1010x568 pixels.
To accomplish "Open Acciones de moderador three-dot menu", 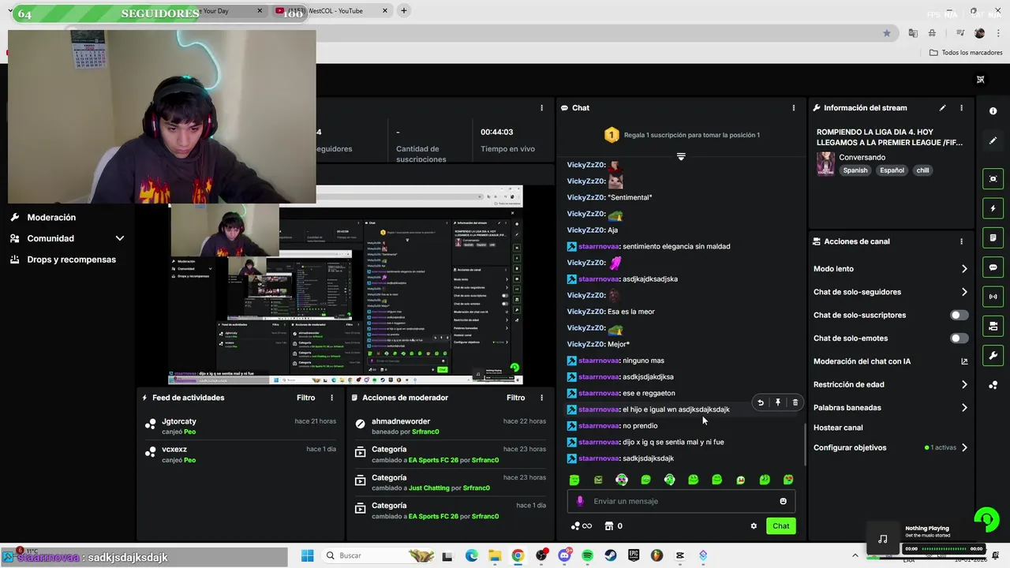I will [x=541, y=398].
